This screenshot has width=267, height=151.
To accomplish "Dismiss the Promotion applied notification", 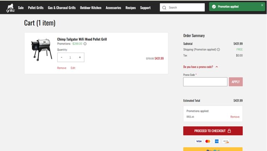I will [x=262, y=5].
